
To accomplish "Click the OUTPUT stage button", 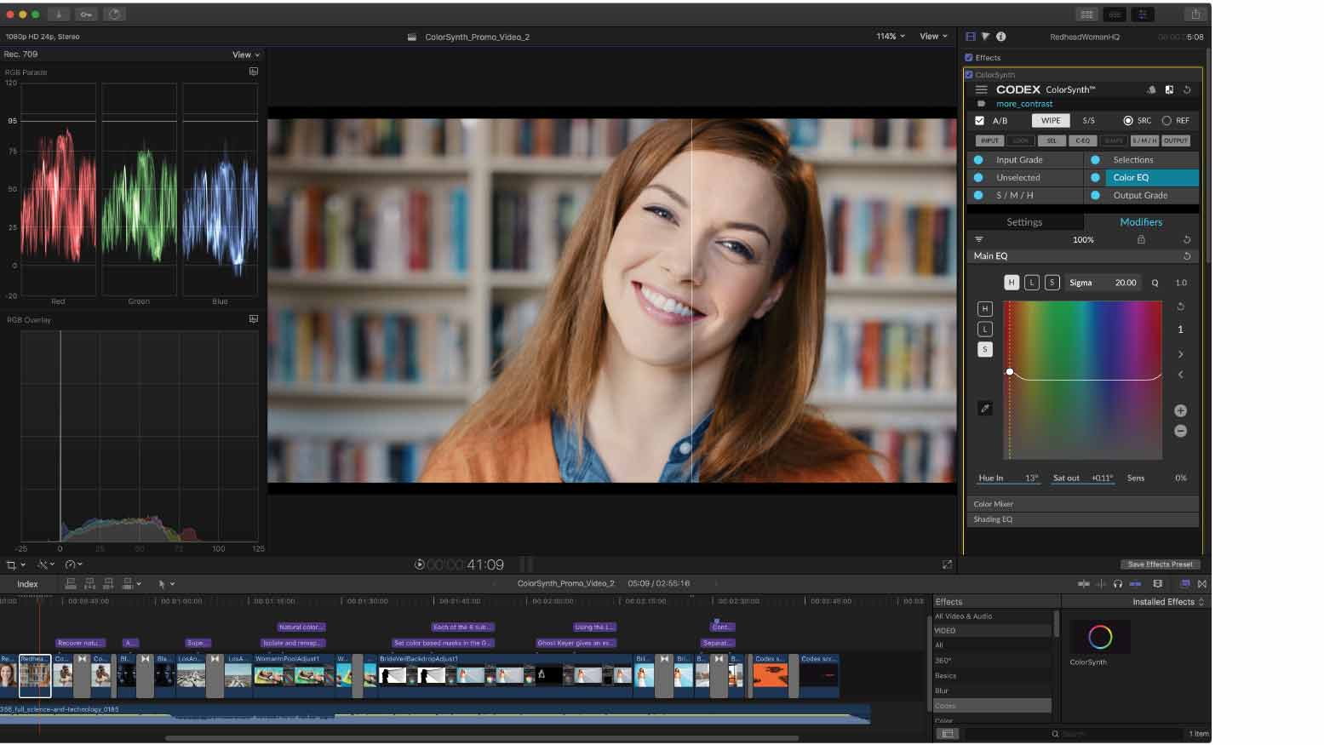I will click(1175, 140).
